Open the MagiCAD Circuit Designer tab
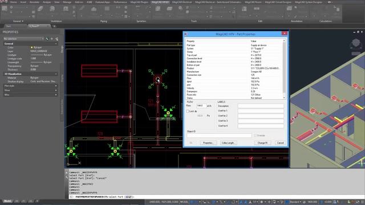Viewport: 365px width, 205px height. [278, 2]
